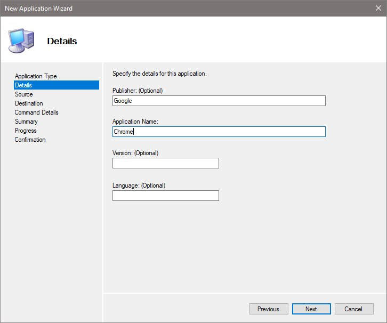Select the empty Version input field
This screenshot has width=387, height=323.
(166, 163)
